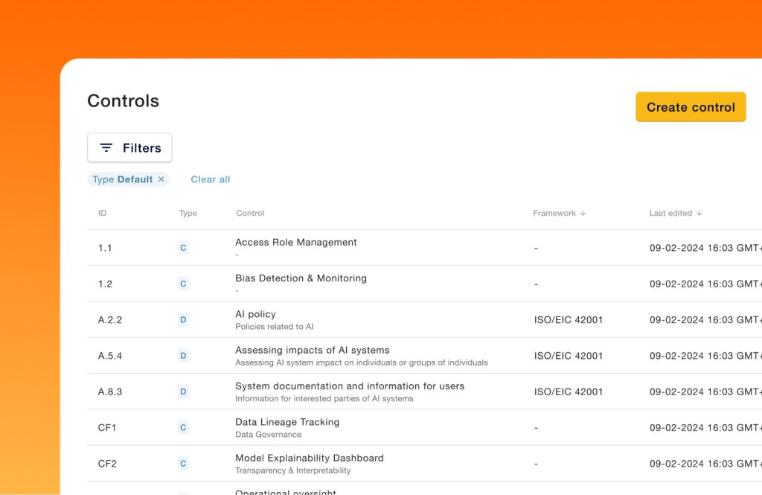This screenshot has height=495, width=762.
Task: Open the Access Role Management control
Action: click(x=296, y=242)
